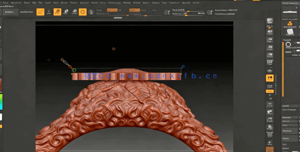Open the Transform menu

point(174,3)
